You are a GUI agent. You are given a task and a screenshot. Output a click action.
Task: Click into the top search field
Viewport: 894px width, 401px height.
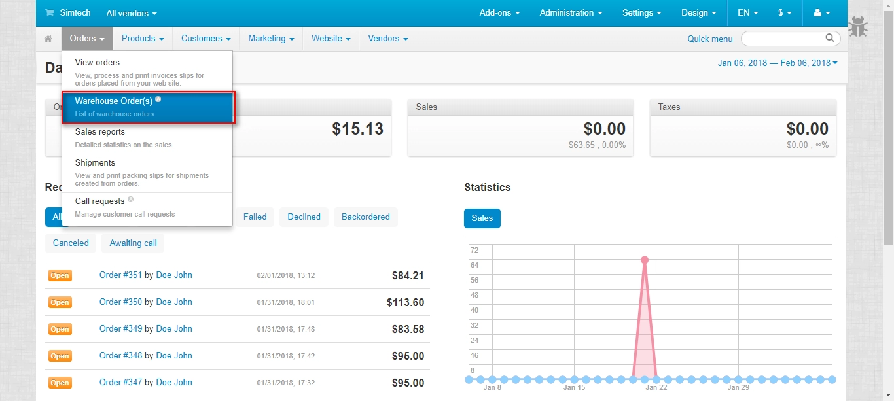[x=784, y=38]
